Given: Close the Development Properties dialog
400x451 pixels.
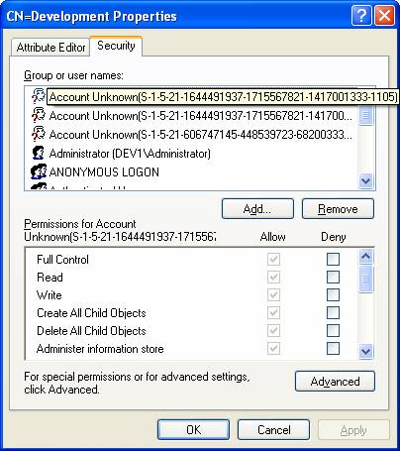Looking at the screenshot, I should click(x=384, y=15).
